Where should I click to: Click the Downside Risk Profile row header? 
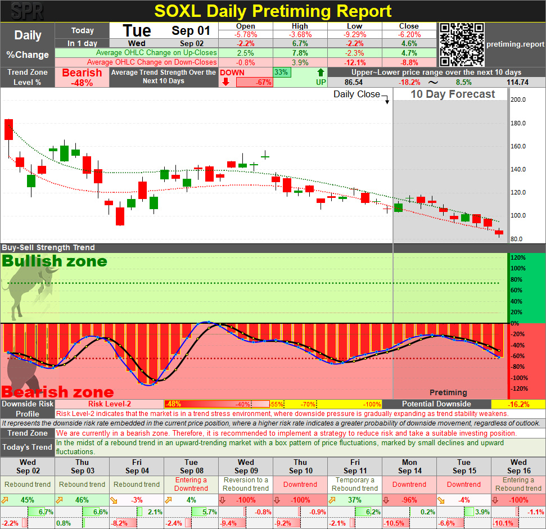[28, 409]
